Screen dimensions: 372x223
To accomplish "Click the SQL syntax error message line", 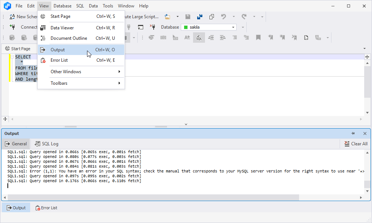I will [186, 171].
